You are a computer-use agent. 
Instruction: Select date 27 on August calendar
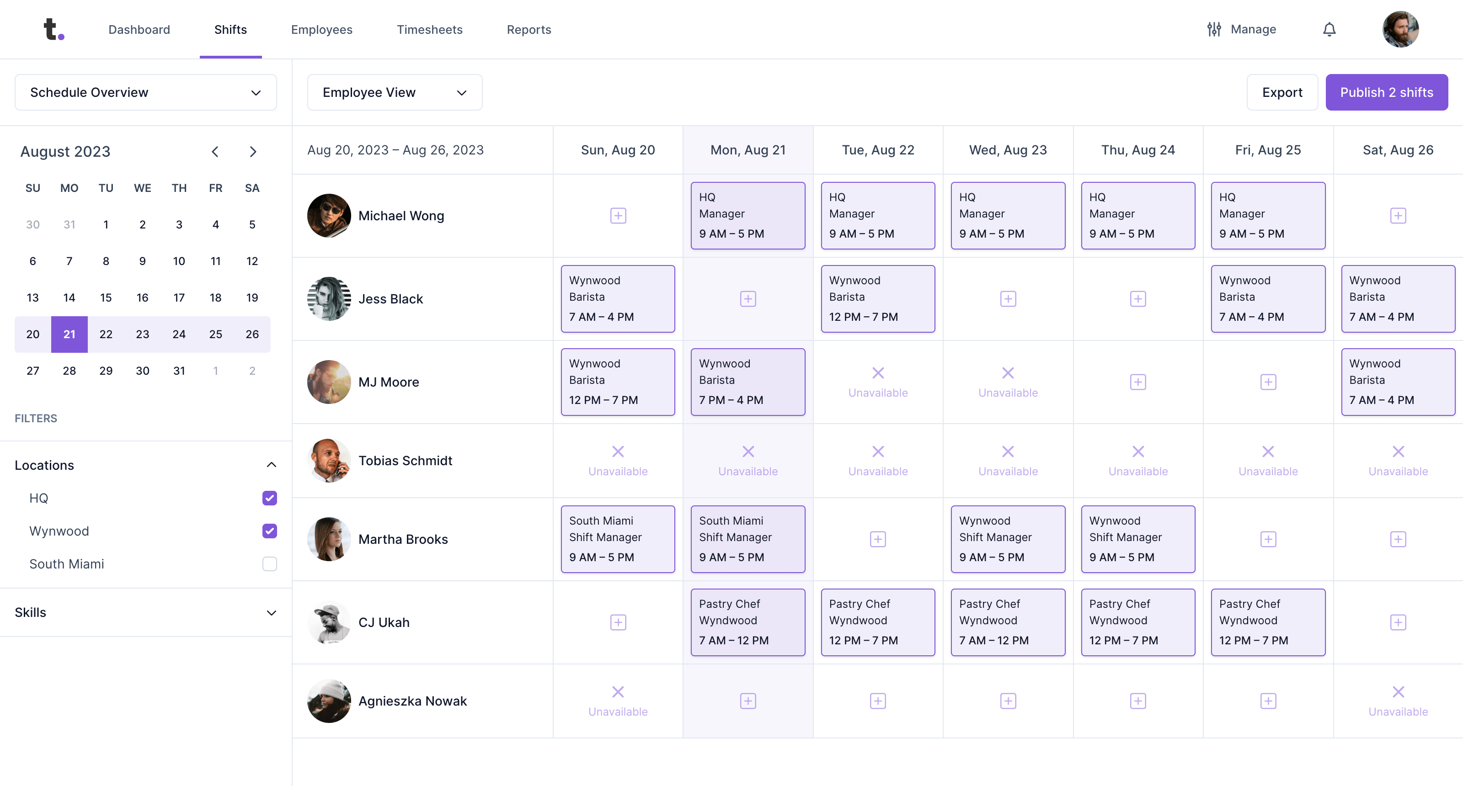(32, 371)
